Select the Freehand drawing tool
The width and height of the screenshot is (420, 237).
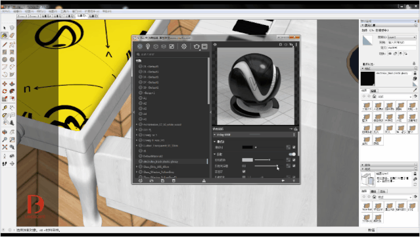[12, 45]
